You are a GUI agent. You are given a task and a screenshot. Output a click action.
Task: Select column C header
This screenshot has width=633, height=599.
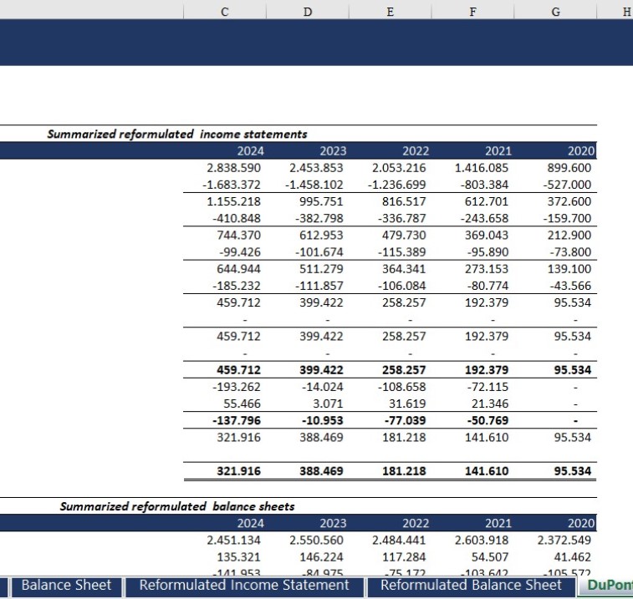click(225, 11)
